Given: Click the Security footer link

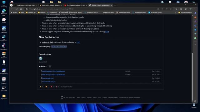Looking at the screenshot, I should [89, 98].
